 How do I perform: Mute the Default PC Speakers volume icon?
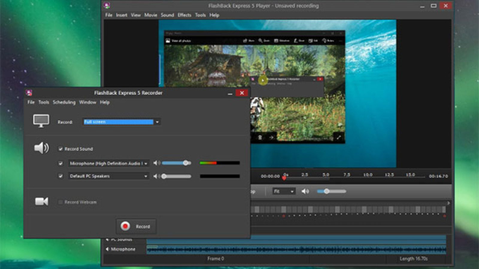tap(157, 176)
